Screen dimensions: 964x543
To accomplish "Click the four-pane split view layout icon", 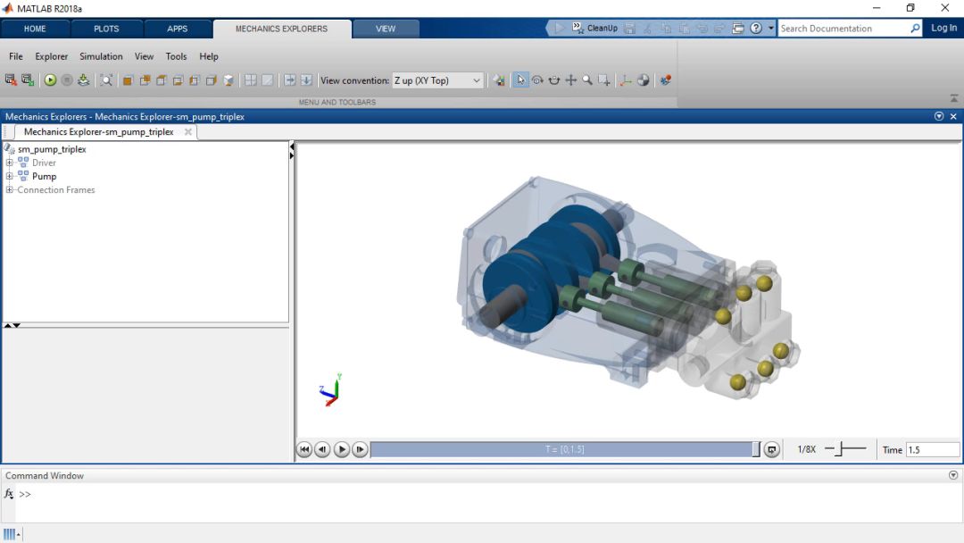I will click(x=251, y=80).
